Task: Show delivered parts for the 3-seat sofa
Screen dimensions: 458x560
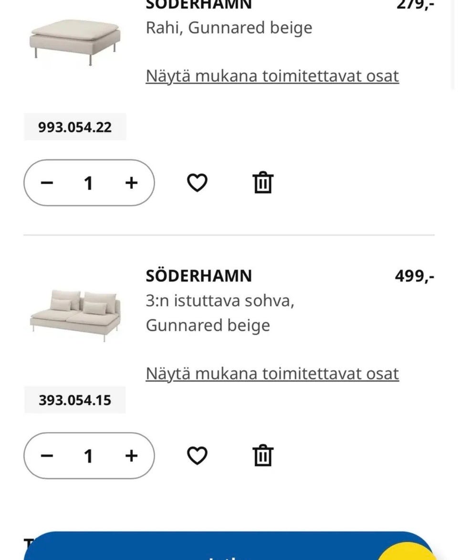Action: pyautogui.click(x=272, y=374)
